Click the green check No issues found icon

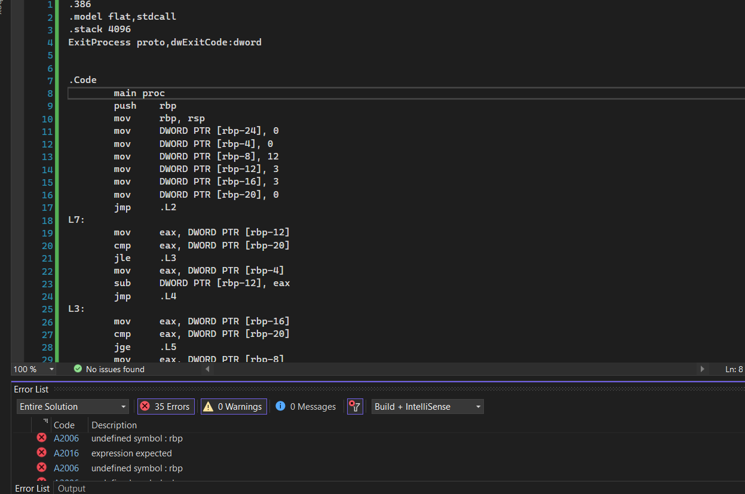(x=78, y=369)
